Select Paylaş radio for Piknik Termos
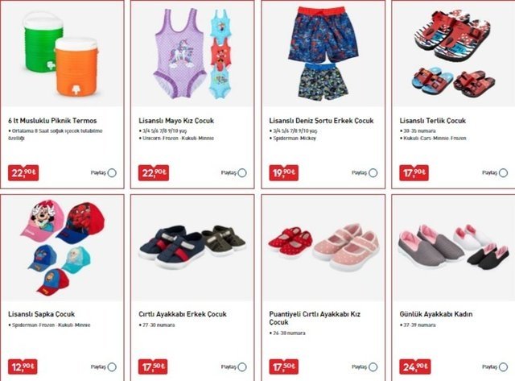 click(x=112, y=173)
